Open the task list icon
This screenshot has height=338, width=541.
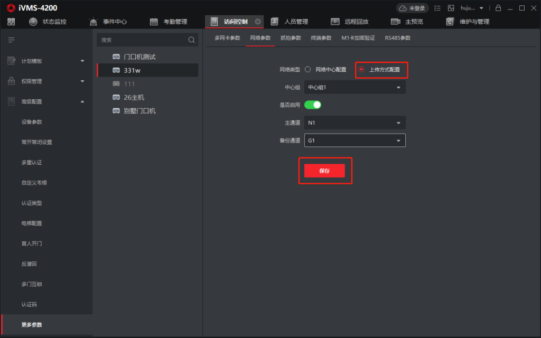(437, 8)
